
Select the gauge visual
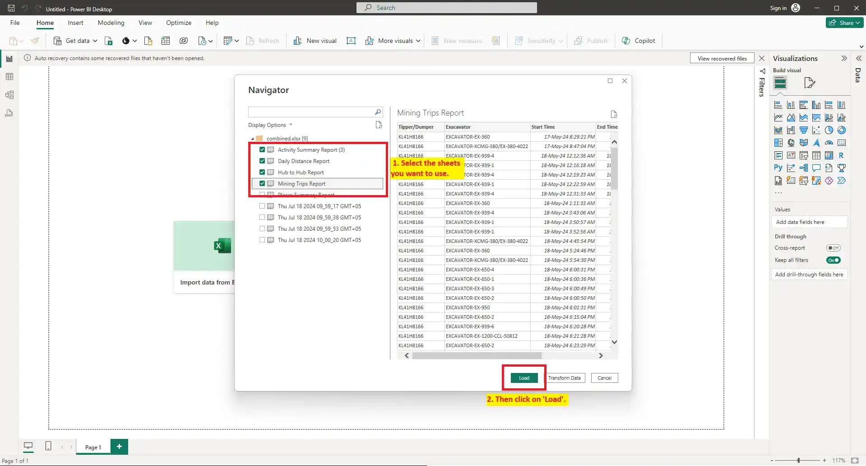click(x=829, y=143)
